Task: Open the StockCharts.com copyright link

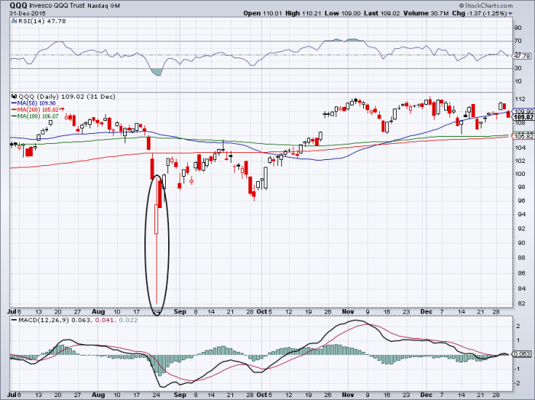Action: pyautogui.click(x=486, y=5)
